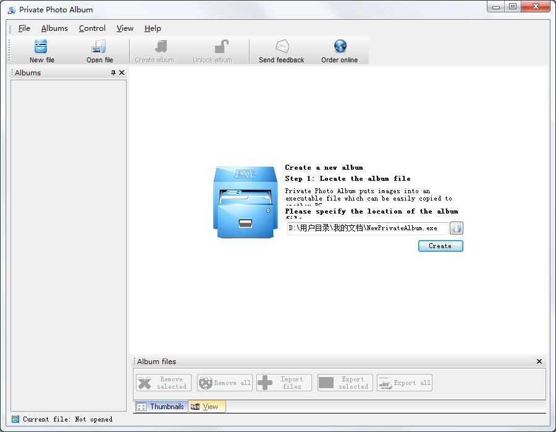Viewport: 556px width, 432px height.
Task: Pin the Albums panel with the pushpin icon
Action: click(x=113, y=73)
